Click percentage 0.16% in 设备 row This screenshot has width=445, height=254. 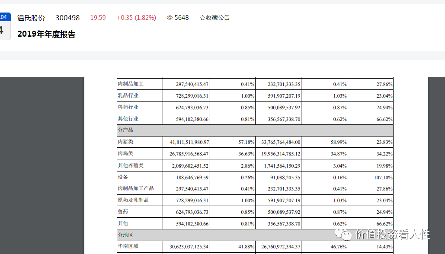(340, 178)
